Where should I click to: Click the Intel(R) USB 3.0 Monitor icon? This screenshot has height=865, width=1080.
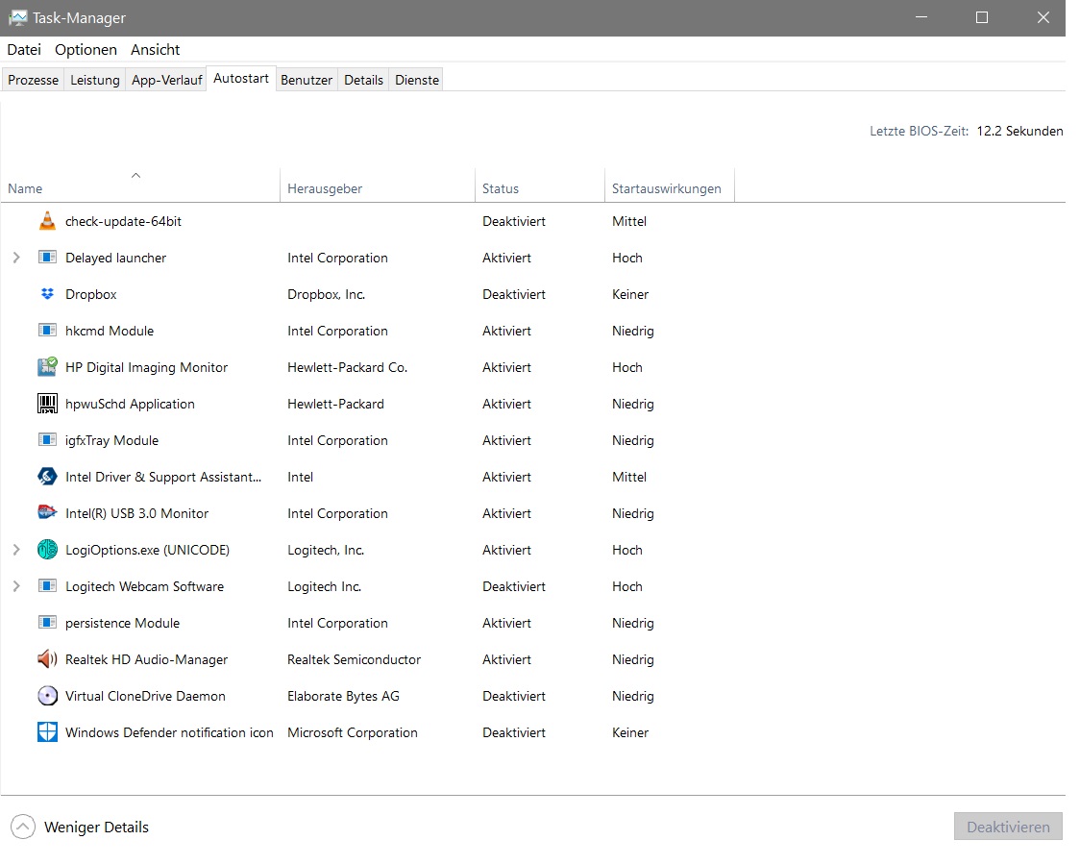pos(47,513)
